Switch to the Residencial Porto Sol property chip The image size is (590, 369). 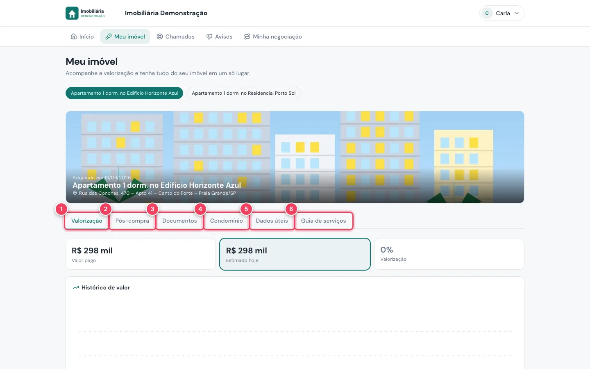244,93
